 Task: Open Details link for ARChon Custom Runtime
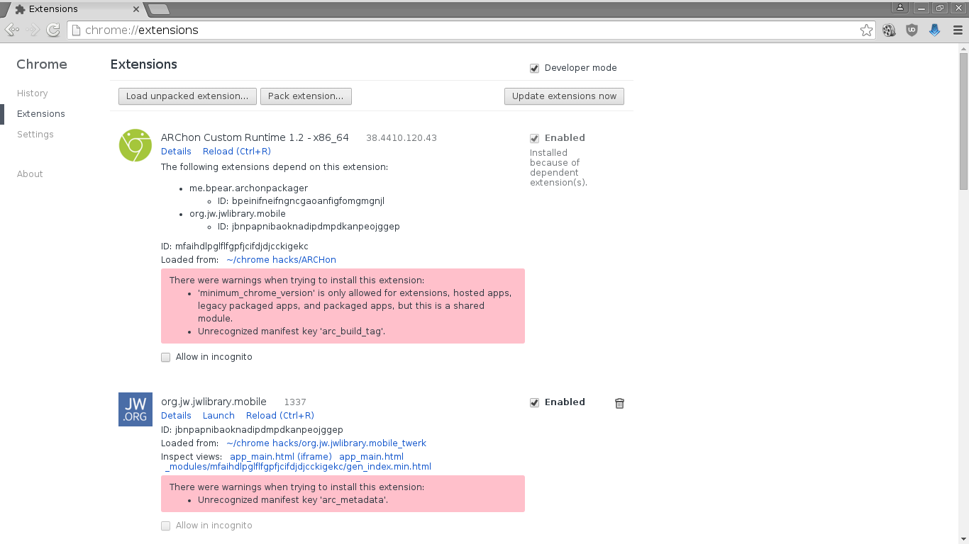coord(176,151)
